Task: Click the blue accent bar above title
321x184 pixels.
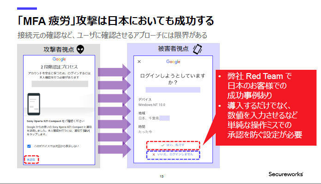Action: pyautogui.click(x=27, y=9)
